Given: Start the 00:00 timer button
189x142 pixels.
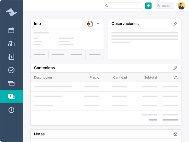Looking at the screenshot, I should click(164, 6).
